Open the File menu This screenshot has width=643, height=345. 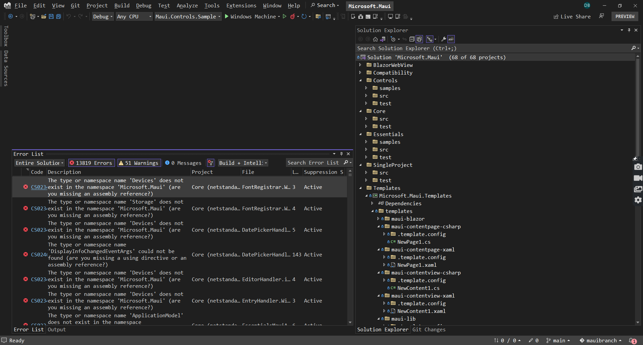20,5
